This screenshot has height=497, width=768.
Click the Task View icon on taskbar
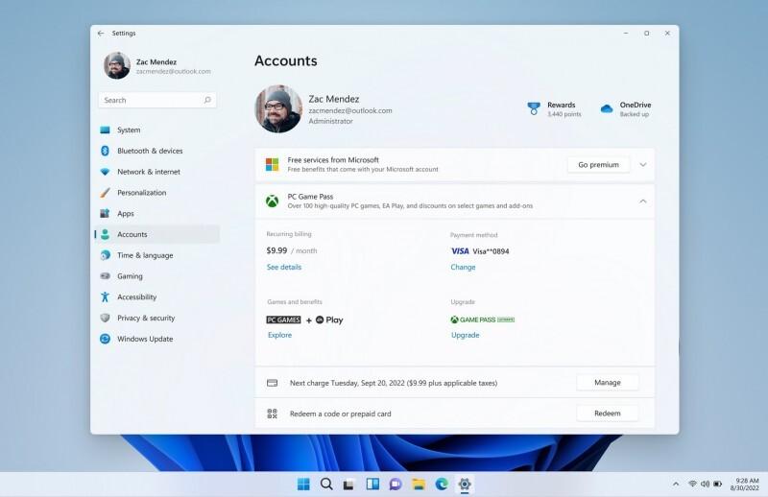pyautogui.click(x=348, y=485)
